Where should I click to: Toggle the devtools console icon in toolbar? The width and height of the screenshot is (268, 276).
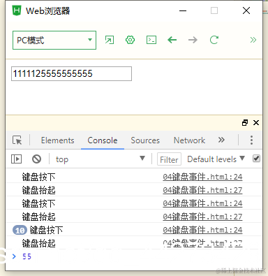pyautogui.click(x=151, y=40)
